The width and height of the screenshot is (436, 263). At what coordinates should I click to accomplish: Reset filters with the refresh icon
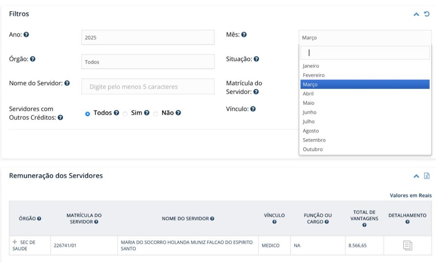click(x=427, y=14)
